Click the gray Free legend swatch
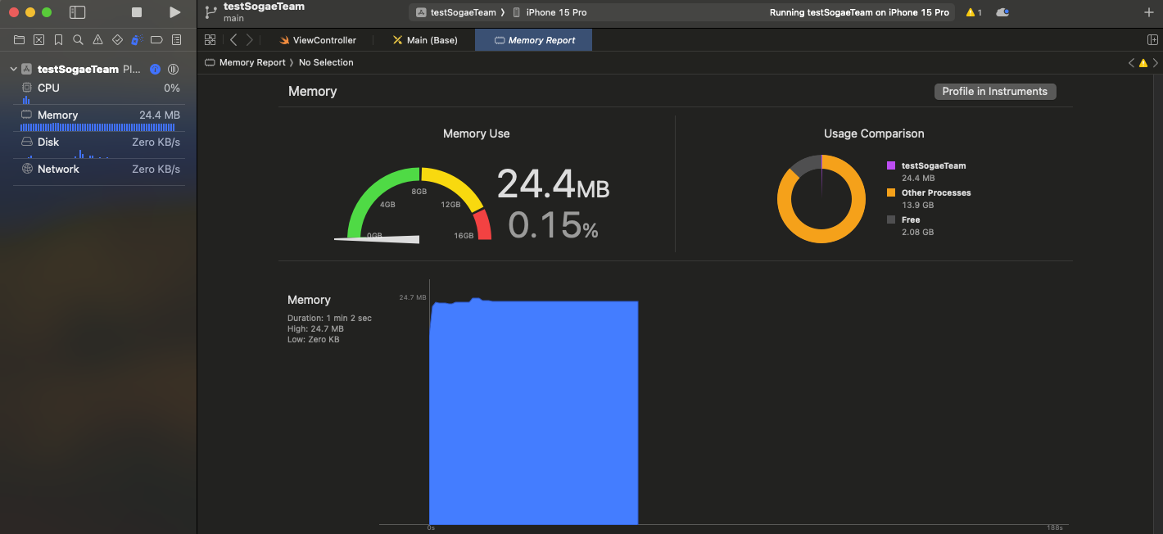Screen dimensions: 1163x534 [891, 219]
